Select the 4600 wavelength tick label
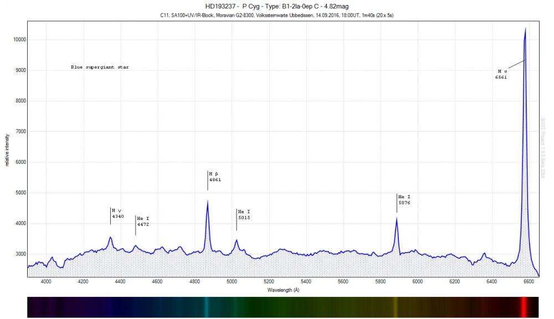 point(157,281)
